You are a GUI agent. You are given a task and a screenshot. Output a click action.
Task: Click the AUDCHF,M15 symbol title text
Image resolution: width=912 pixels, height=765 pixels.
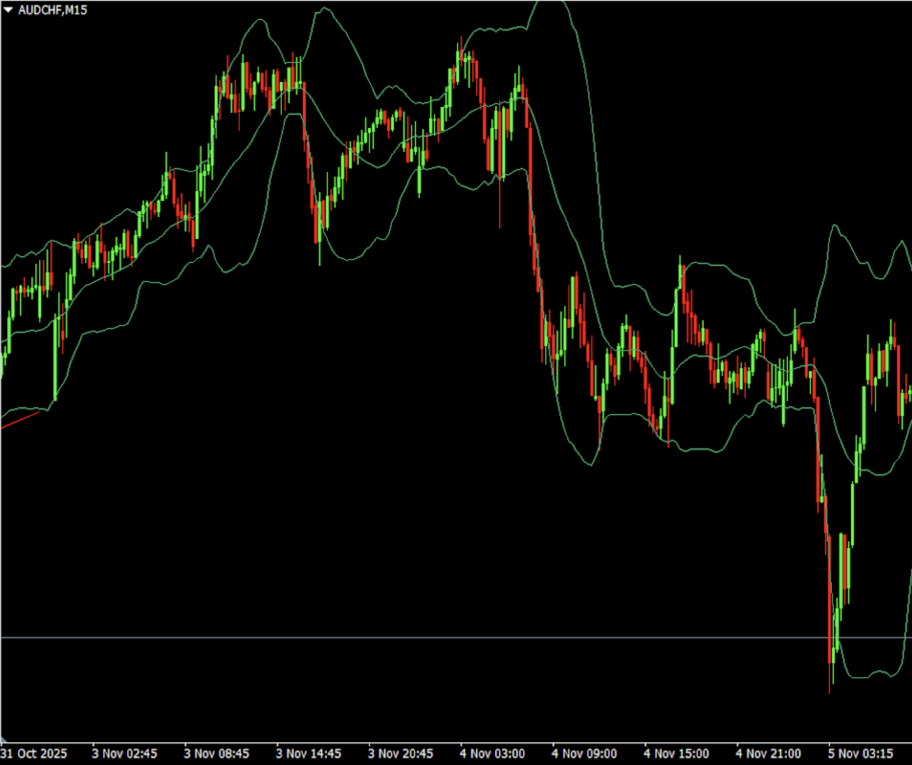click(x=52, y=10)
